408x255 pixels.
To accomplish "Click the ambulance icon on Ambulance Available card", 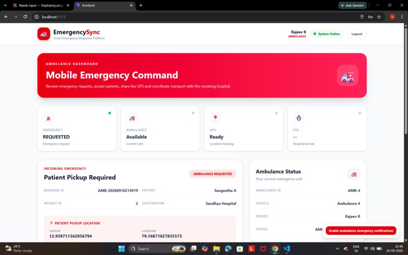I will point(132,118).
